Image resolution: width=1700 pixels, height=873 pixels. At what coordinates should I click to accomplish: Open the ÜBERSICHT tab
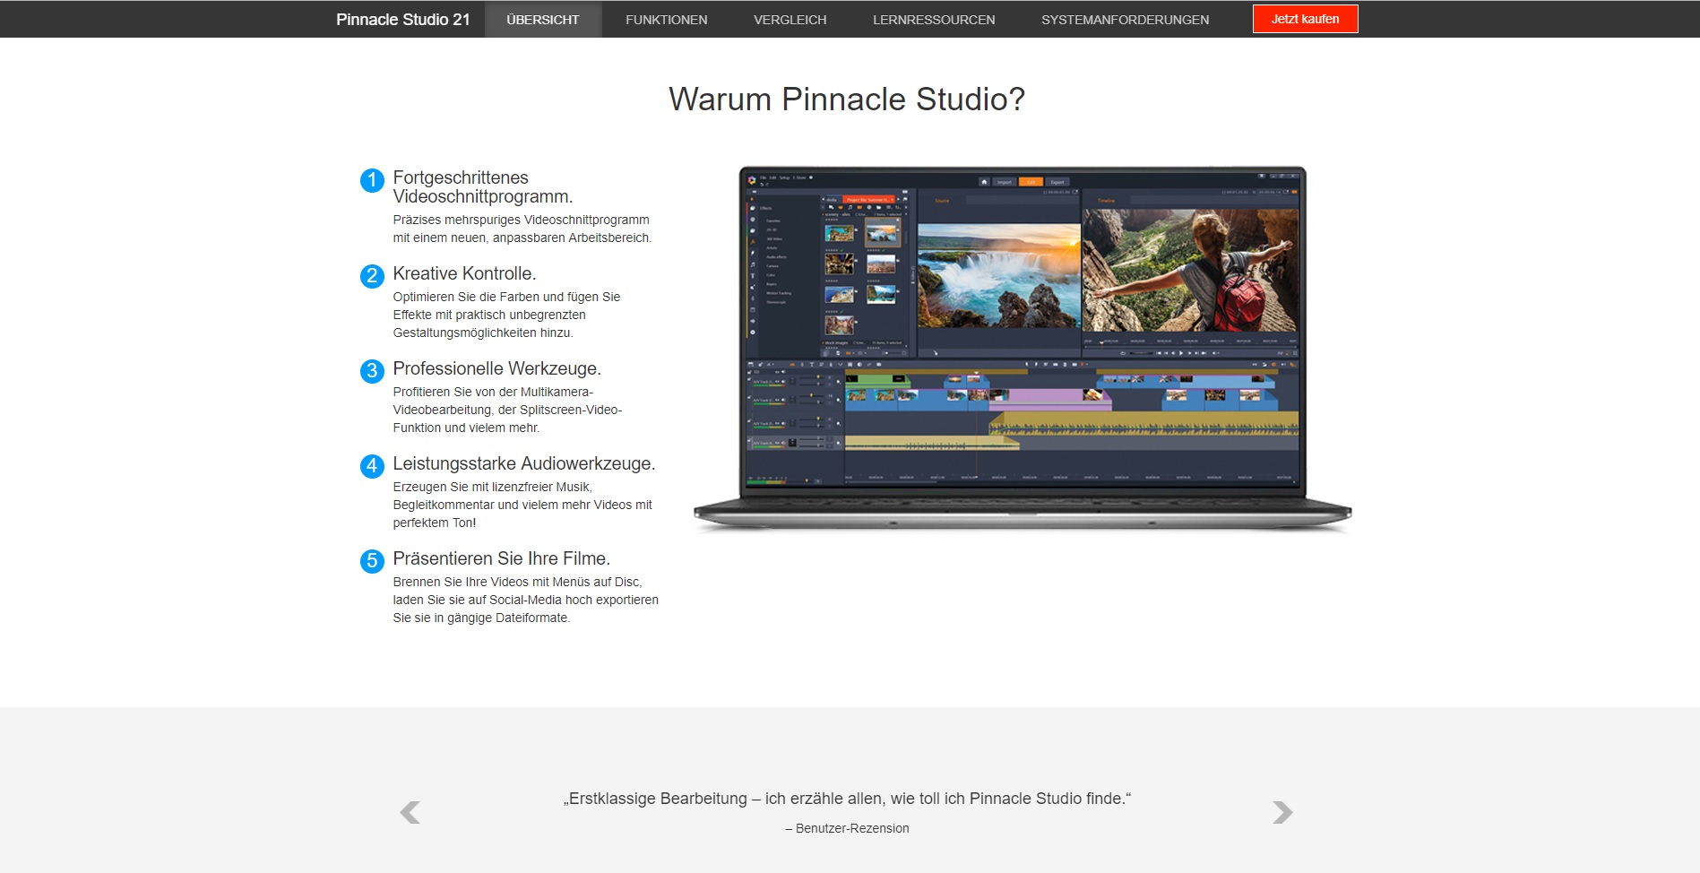point(542,20)
